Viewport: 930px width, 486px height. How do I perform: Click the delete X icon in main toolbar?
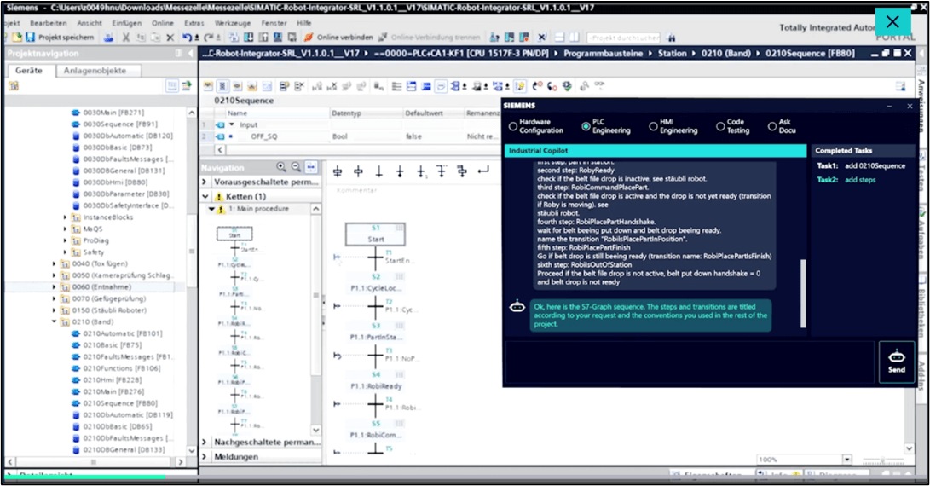[x=170, y=38]
